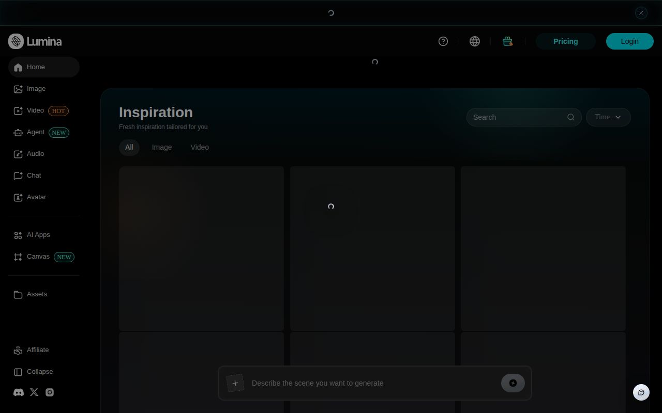
Task: Open the Image section in the sidebar
Action: (x=44, y=89)
